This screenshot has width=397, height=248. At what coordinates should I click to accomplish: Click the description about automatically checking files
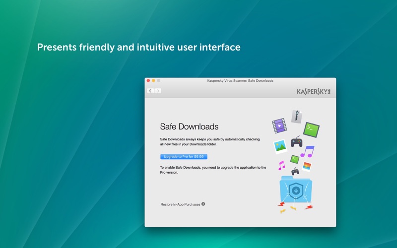(x=210, y=142)
